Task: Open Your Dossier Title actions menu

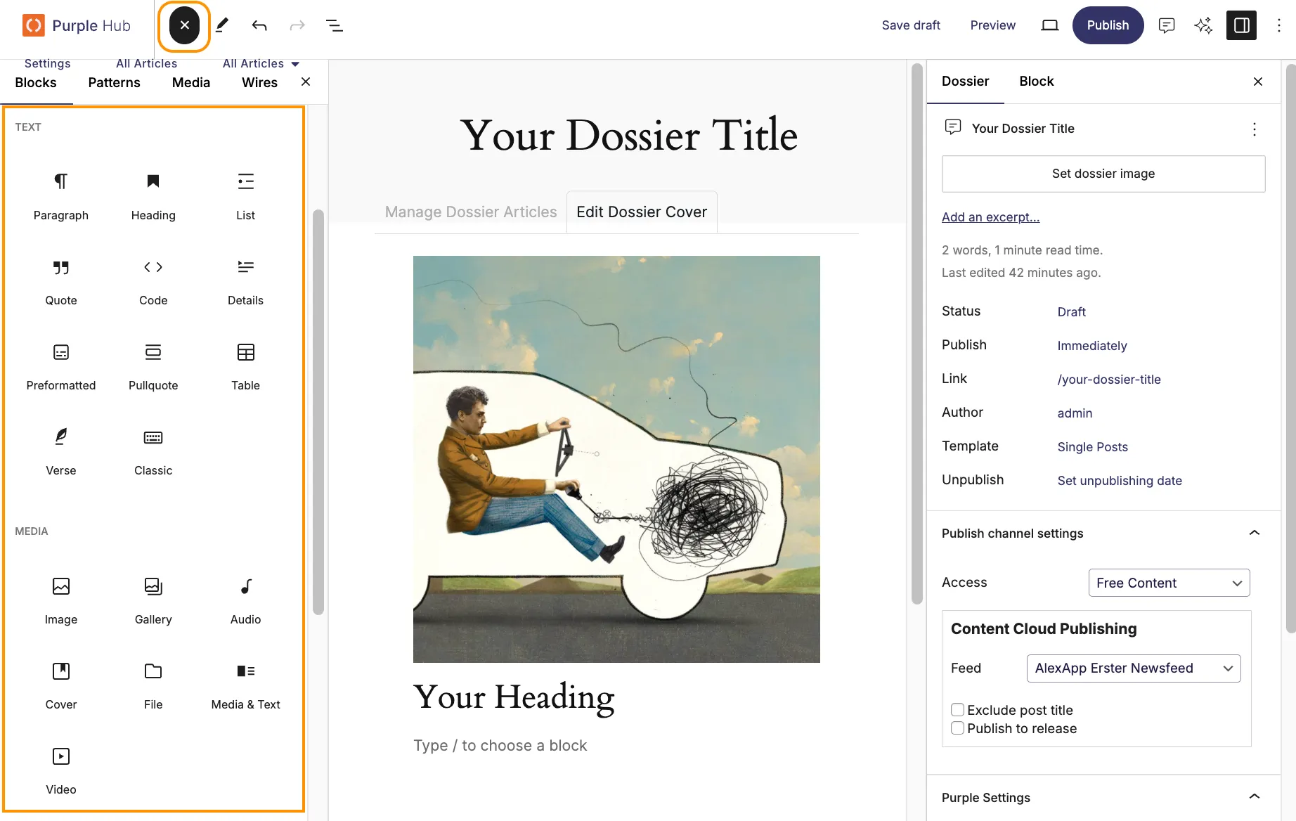Action: pyautogui.click(x=1255, y=129)
